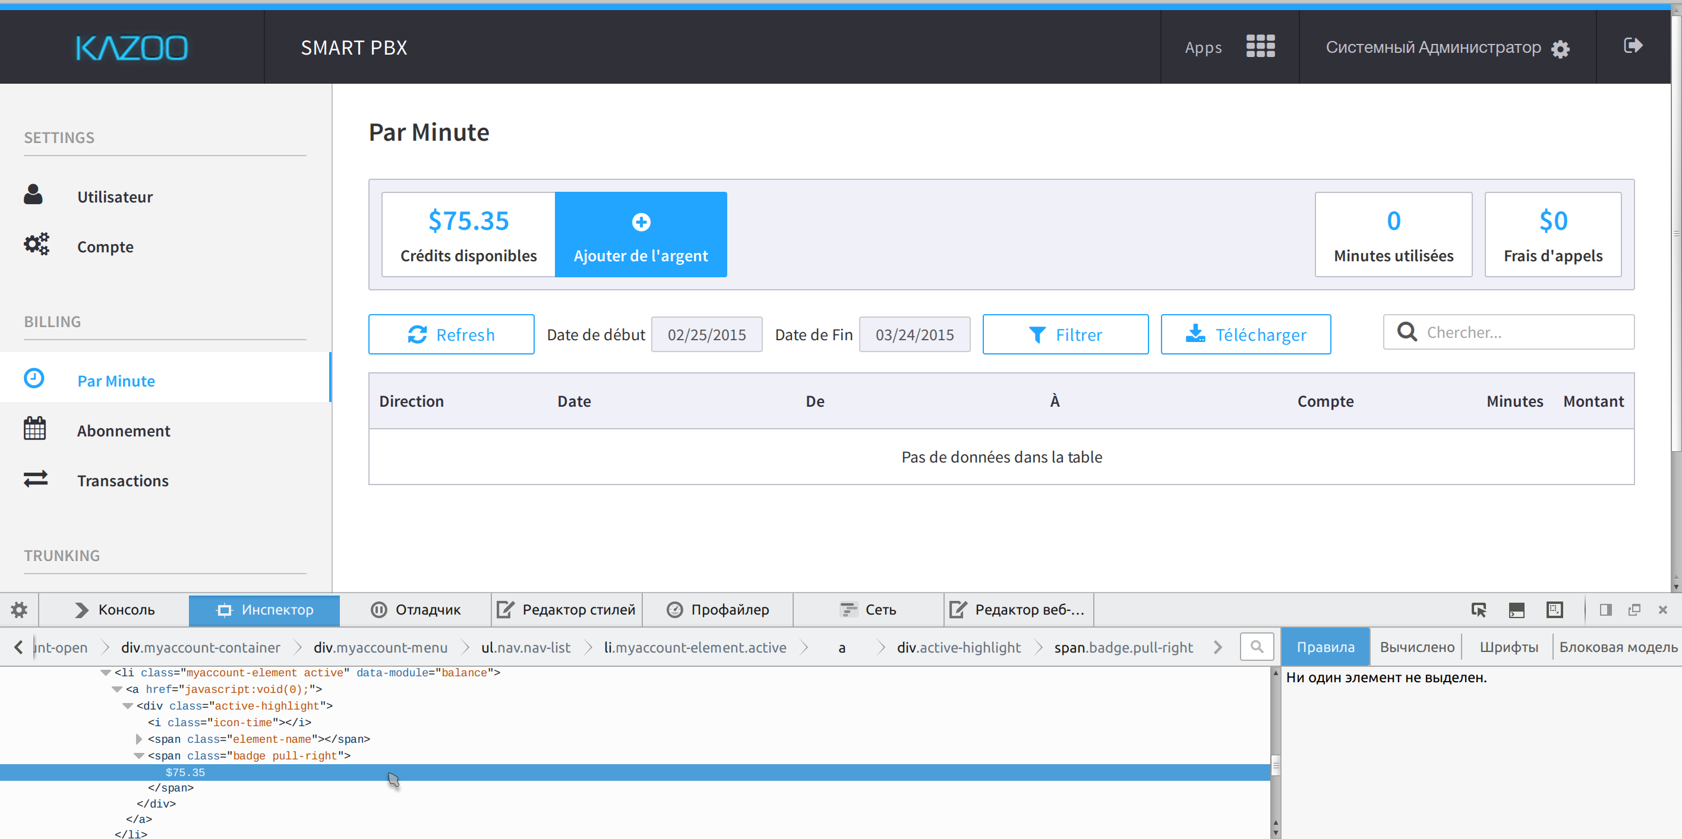1682x839 pixels.
Task: Sort table by Date column
Action: (574, 401)
